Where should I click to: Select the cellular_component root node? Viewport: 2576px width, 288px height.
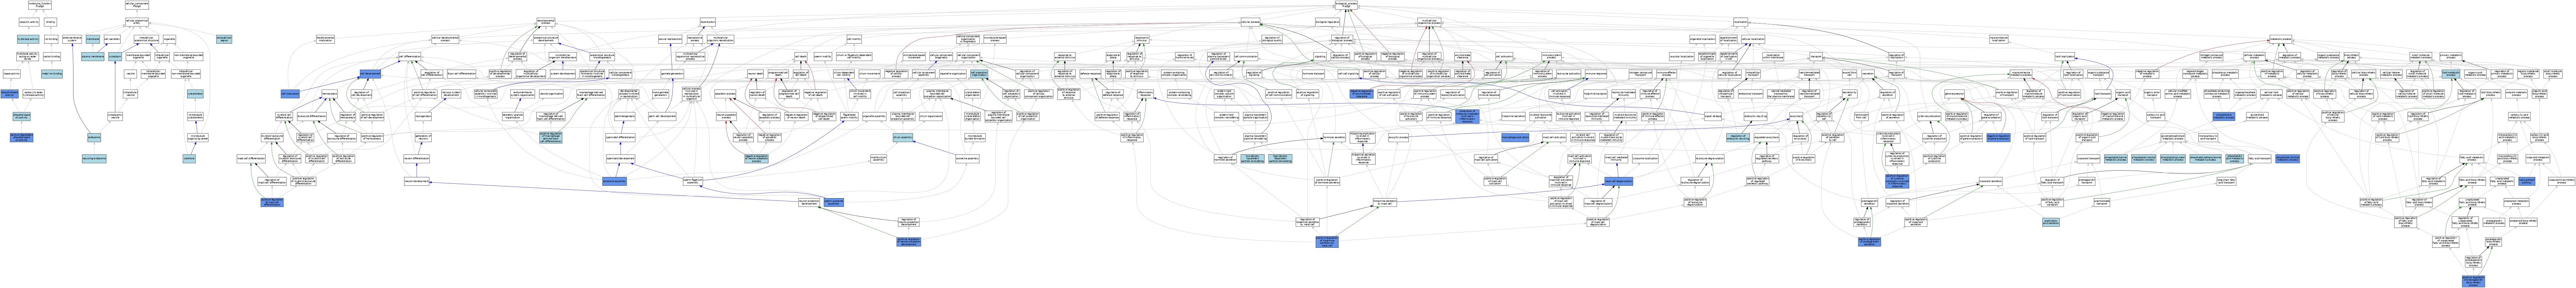(x=137, y=5)
